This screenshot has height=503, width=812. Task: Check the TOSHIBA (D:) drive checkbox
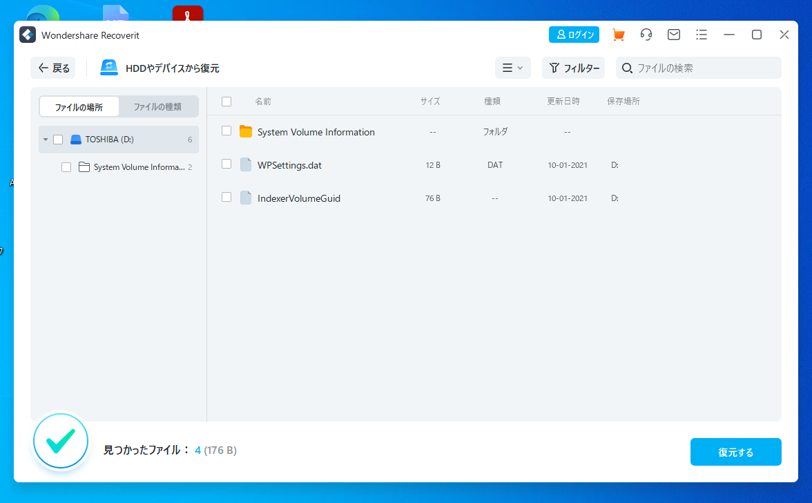coord(58,139)
